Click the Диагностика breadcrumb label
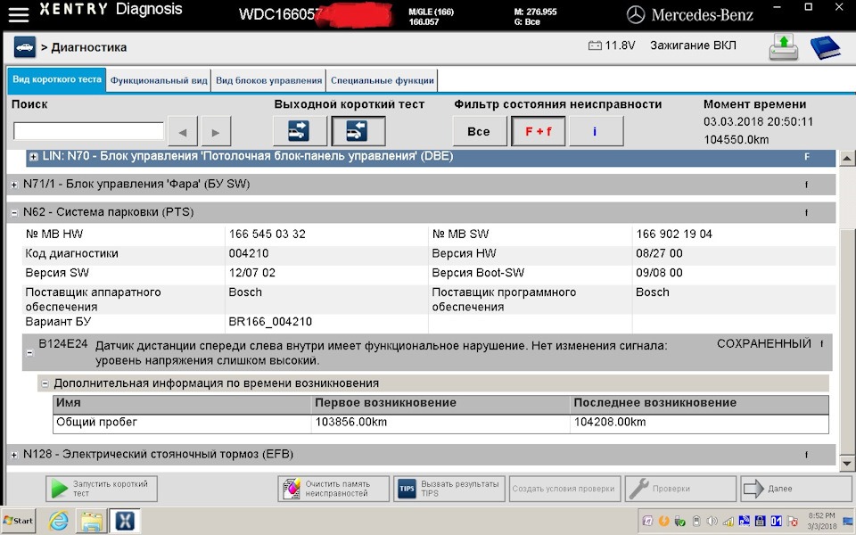Screen dimensions: 856x535 (x=89, y=47)
